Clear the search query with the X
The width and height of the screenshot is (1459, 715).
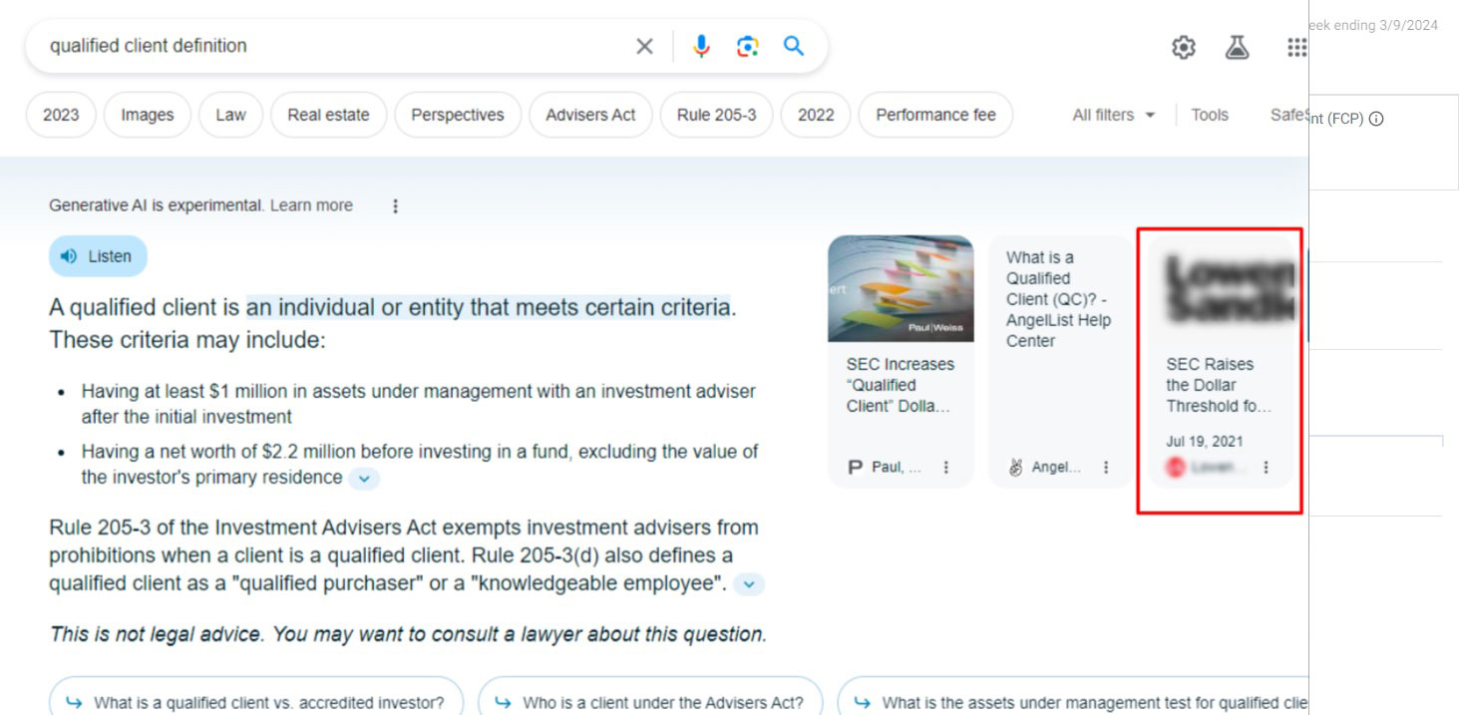click(x=644, y=46)
